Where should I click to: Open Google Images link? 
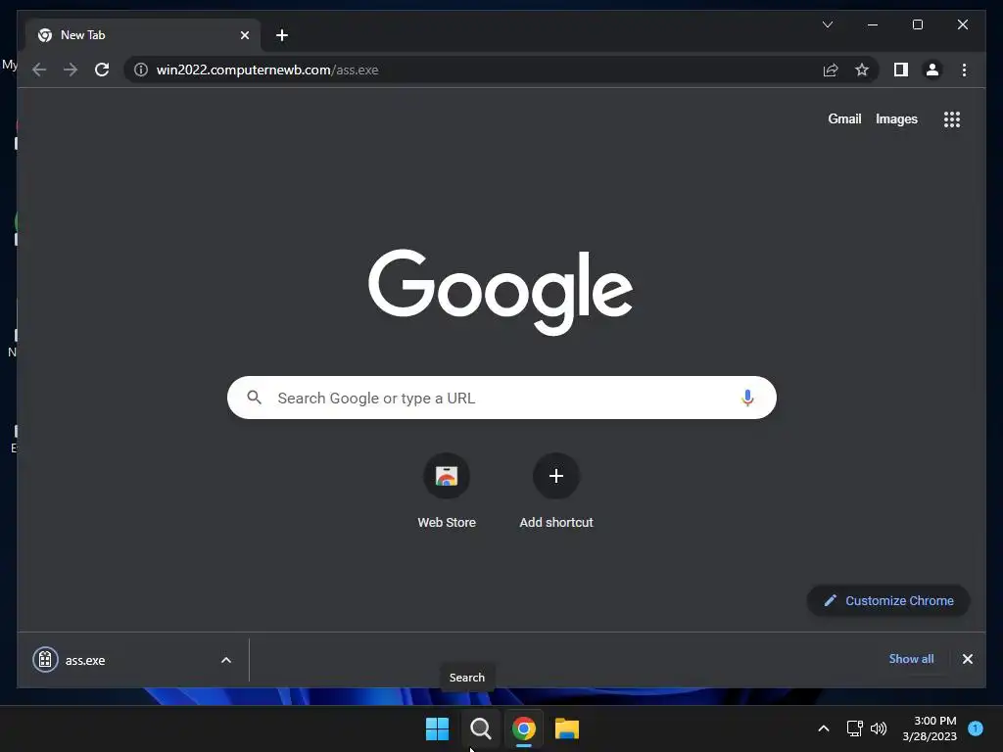896,118
